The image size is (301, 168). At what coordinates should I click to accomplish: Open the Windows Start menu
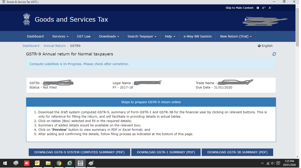pos(5,163)
